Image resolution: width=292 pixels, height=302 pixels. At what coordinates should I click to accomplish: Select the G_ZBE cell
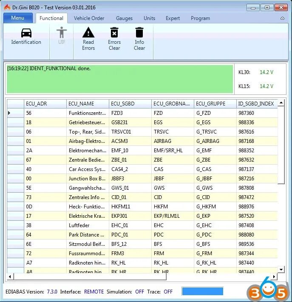(215, 160)
